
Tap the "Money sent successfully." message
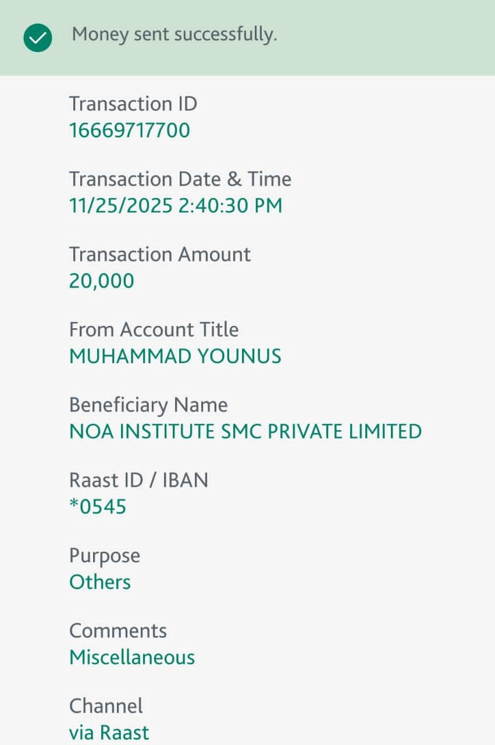click(174, 35)
